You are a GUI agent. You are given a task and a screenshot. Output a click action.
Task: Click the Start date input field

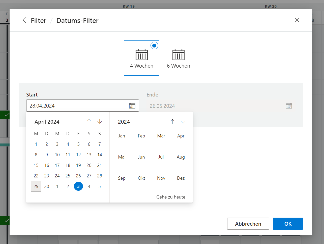point(82,106)
